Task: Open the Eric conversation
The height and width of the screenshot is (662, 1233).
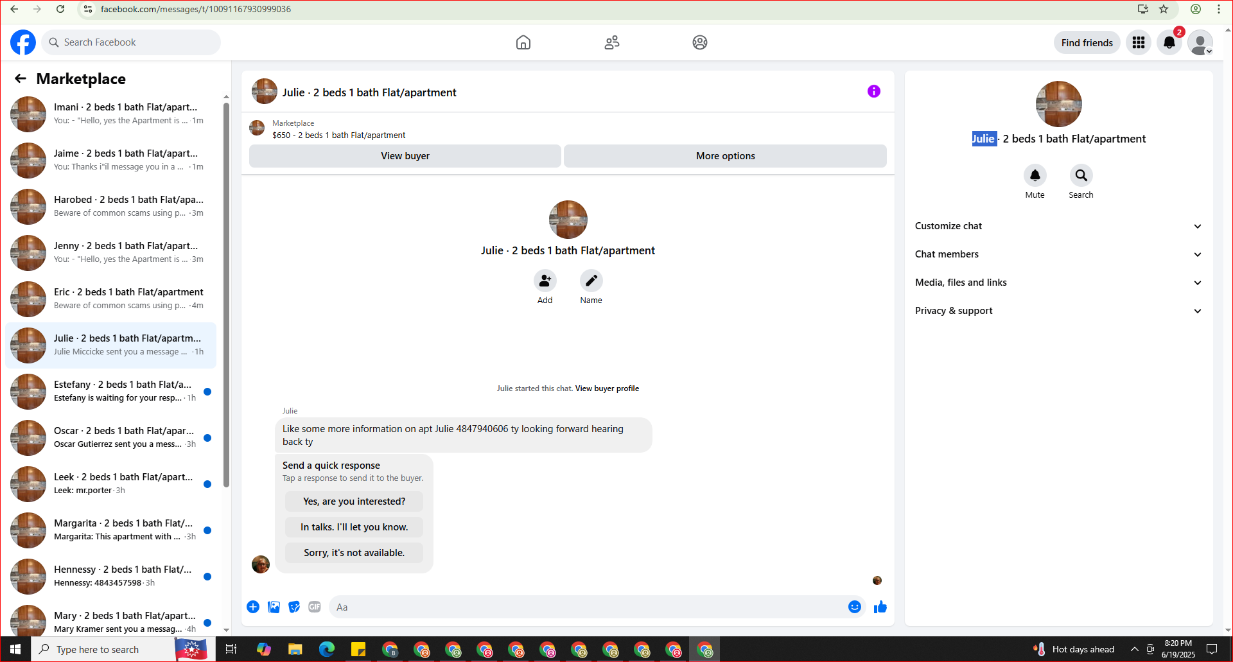Action: click(110, 299)
